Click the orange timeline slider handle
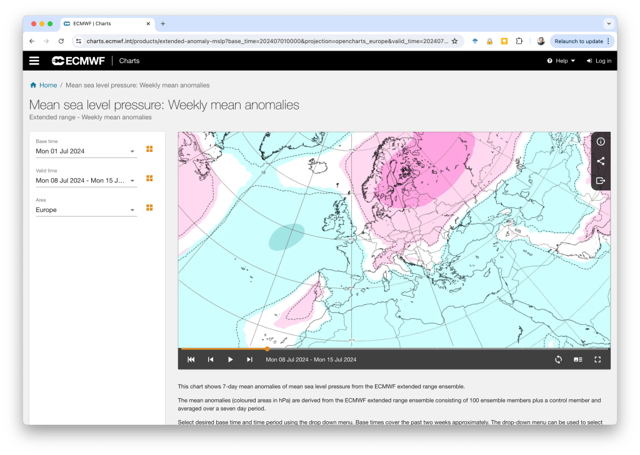 pyautogui.click(x=267, y=349)
